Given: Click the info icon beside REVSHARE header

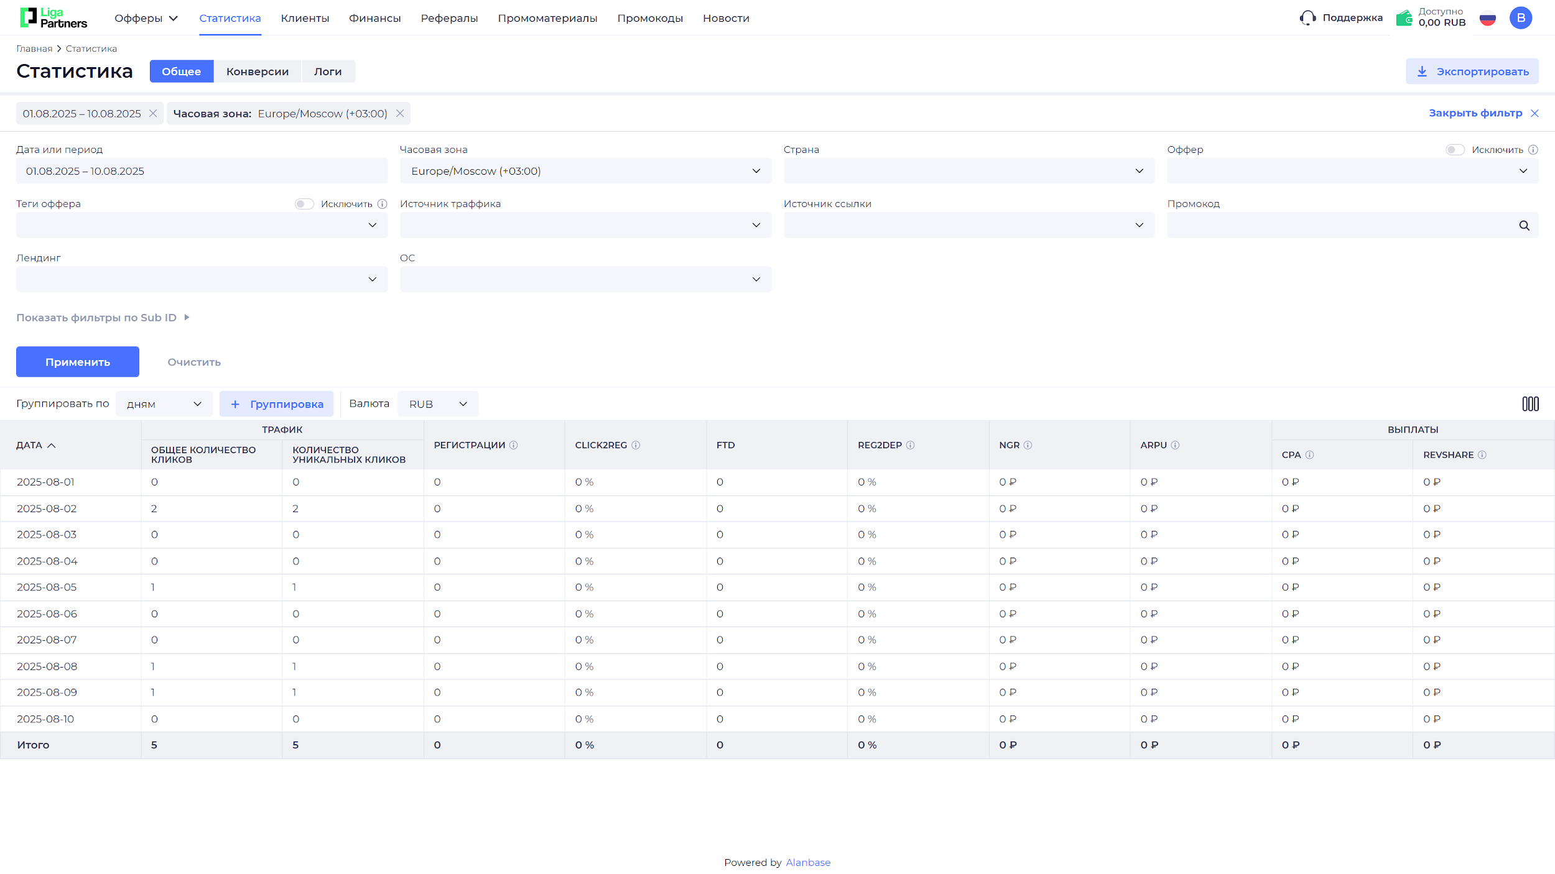Looking at the screenshot, I should click(x=1482, y=455).
